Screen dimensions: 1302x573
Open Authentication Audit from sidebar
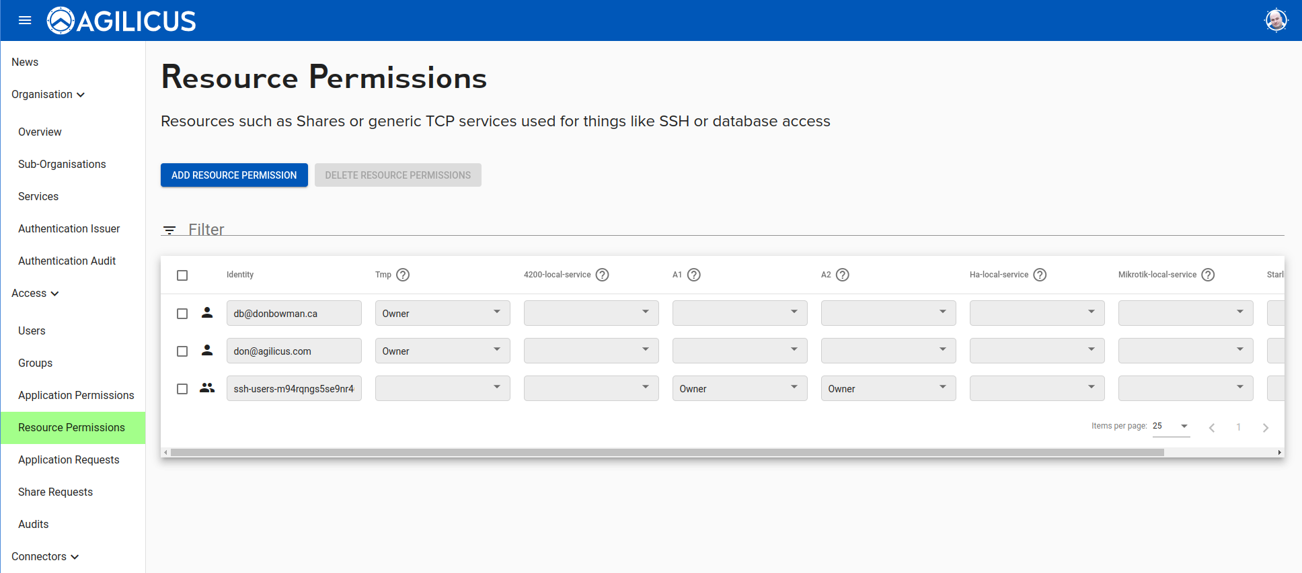67,261
